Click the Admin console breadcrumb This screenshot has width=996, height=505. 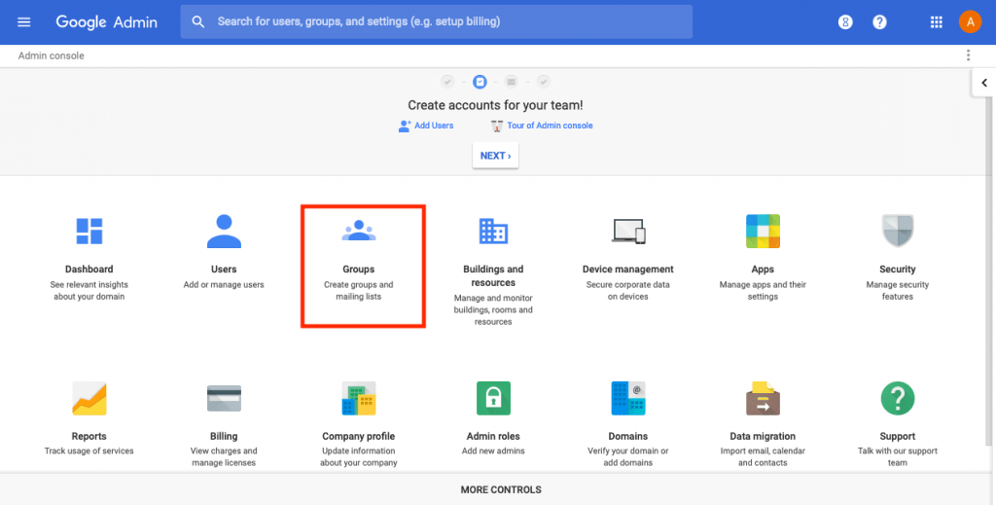(x=51, y=55)
